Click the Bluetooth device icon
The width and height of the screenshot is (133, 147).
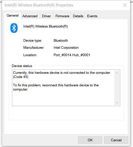[x=14, y=28]
